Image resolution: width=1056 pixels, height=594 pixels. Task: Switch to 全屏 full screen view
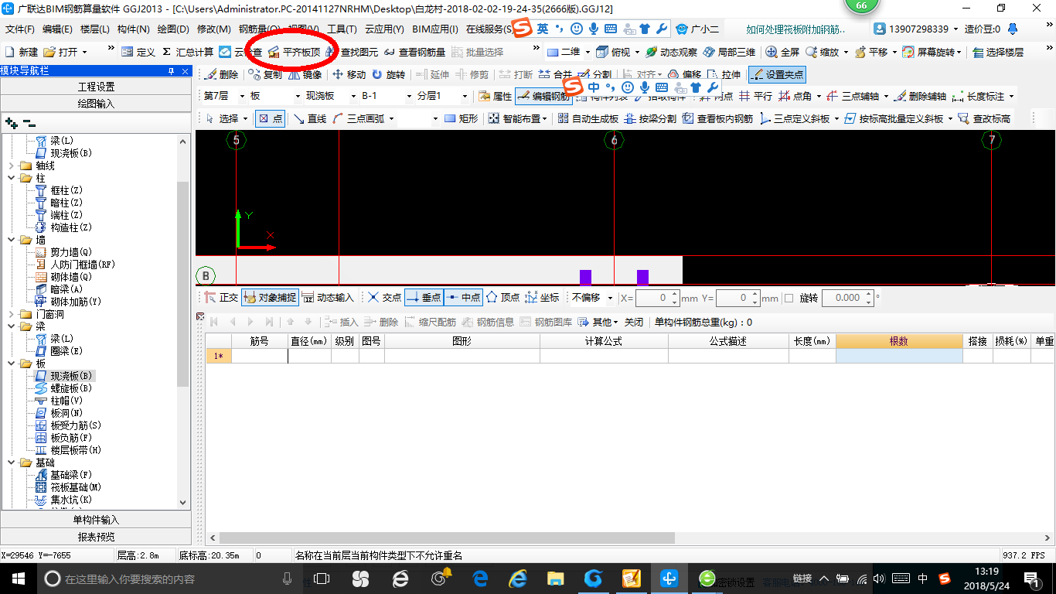[x=782, y=52]
